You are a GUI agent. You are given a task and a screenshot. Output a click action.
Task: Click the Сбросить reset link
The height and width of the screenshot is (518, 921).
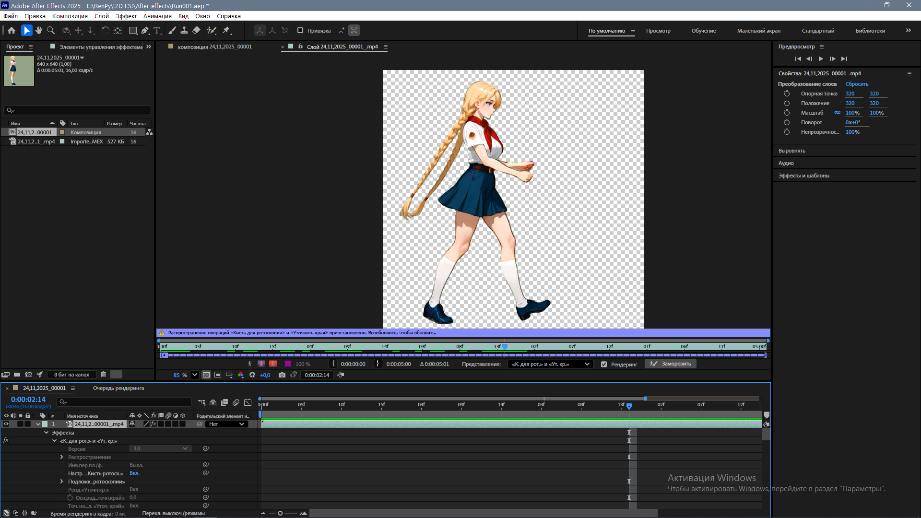click(x=857, y=84)
